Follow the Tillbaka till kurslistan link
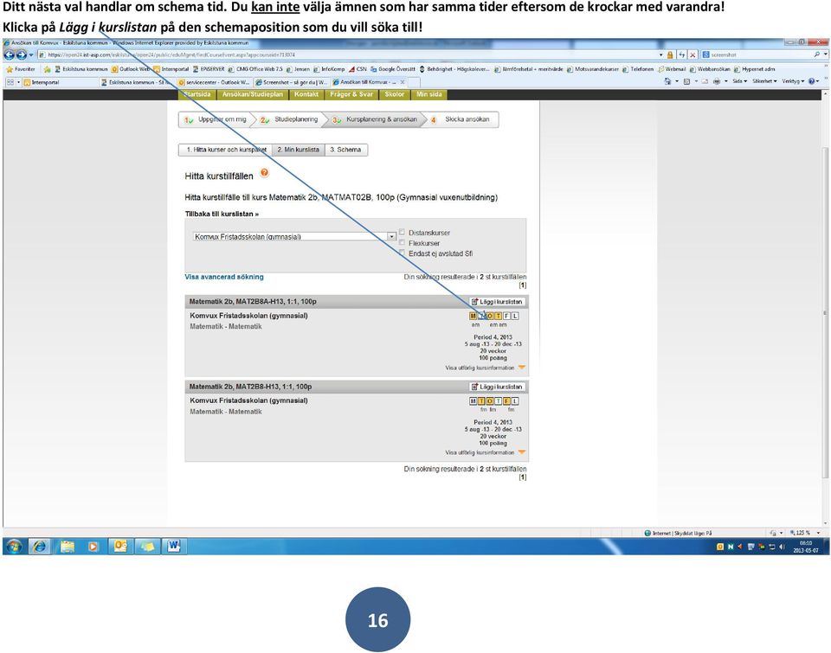Screen dimensions: 831x653 (222, 214)
